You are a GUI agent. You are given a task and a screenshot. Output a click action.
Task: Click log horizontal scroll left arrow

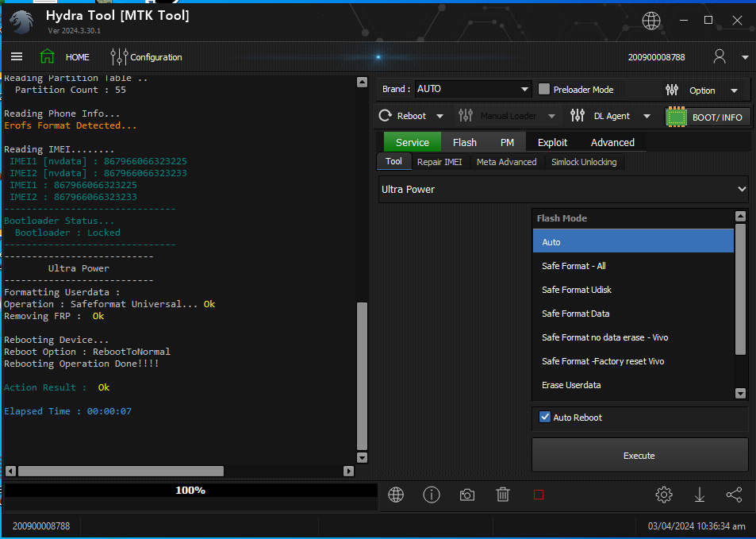pyautogui.click(x=10, y=471)
